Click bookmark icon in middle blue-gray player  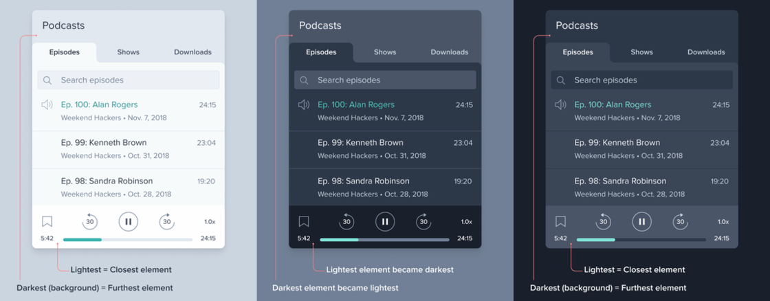coord(304,221)
